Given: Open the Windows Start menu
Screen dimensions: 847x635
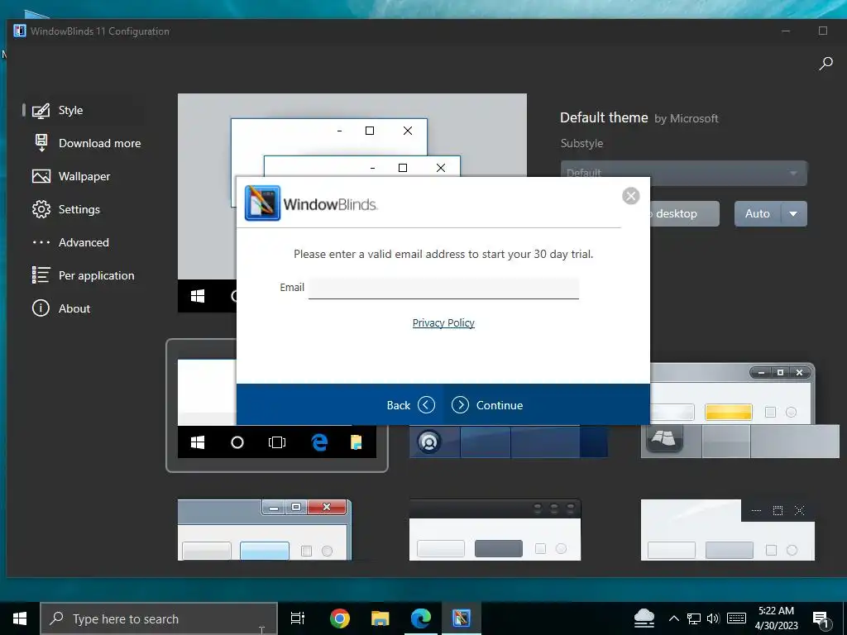Looking at the screenshot, I should 20,618.
